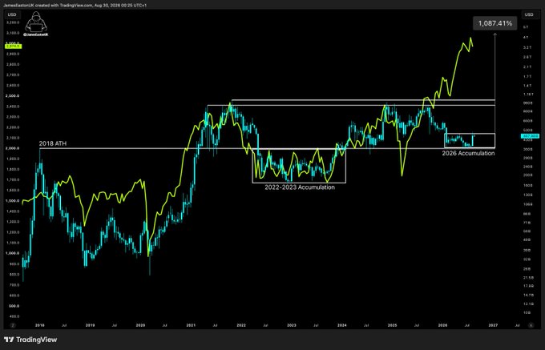Click the 2023 label on time axis
Image resolution: width=545 pixels, height=350 pixels.
point(292,325)
